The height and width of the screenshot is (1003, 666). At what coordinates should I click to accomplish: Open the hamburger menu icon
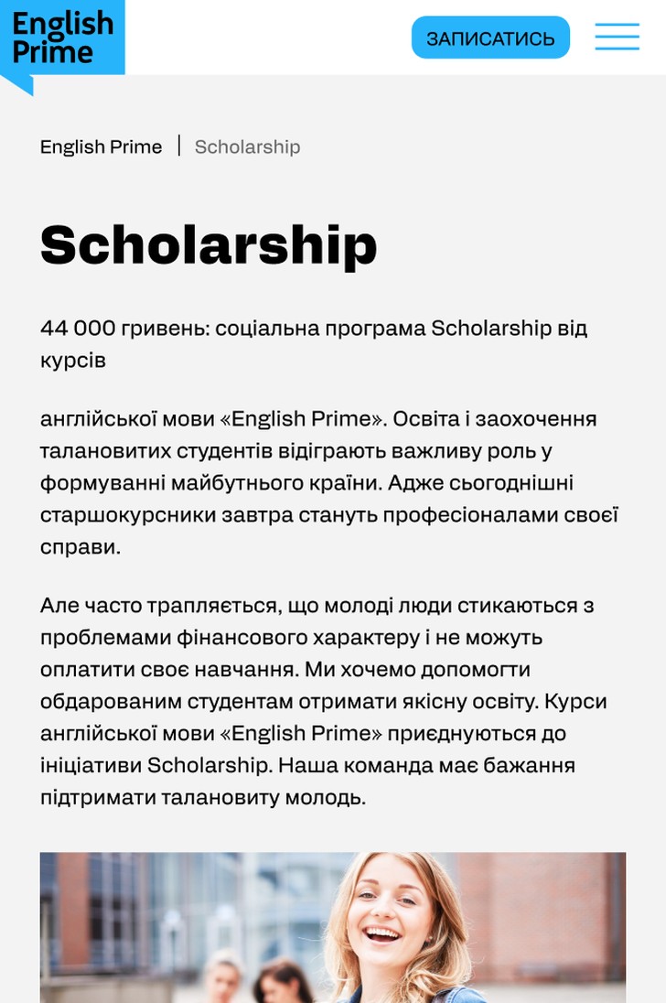pyautogui.click(x=617, y=37)
